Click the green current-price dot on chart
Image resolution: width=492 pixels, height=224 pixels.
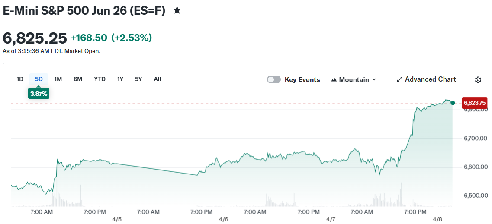click(x=453, y=103)
